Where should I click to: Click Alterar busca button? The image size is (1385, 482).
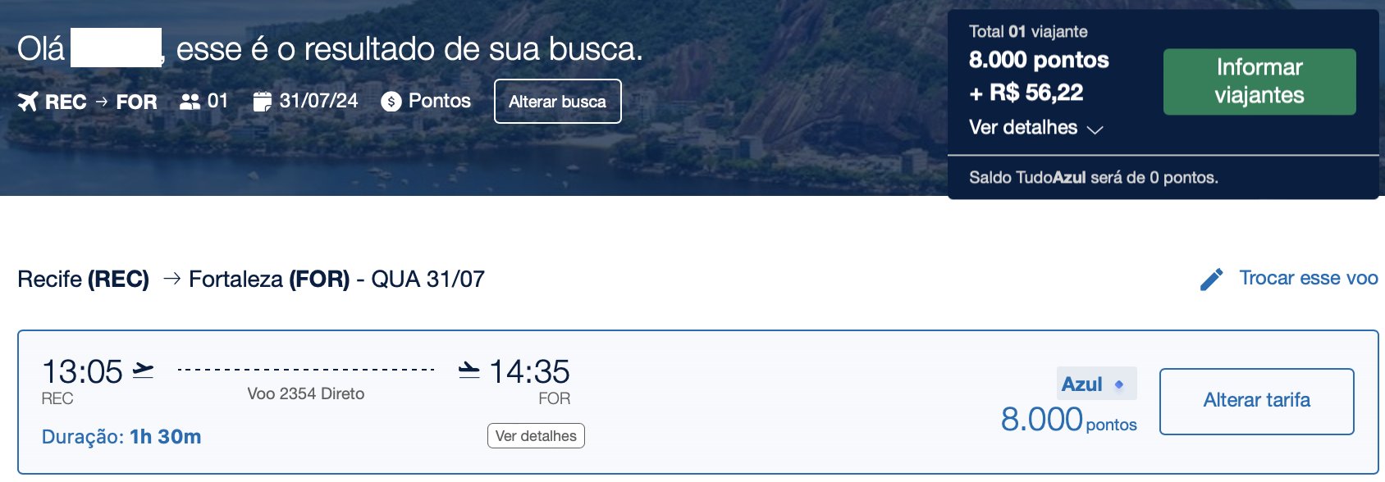click(x=558, y=102)
